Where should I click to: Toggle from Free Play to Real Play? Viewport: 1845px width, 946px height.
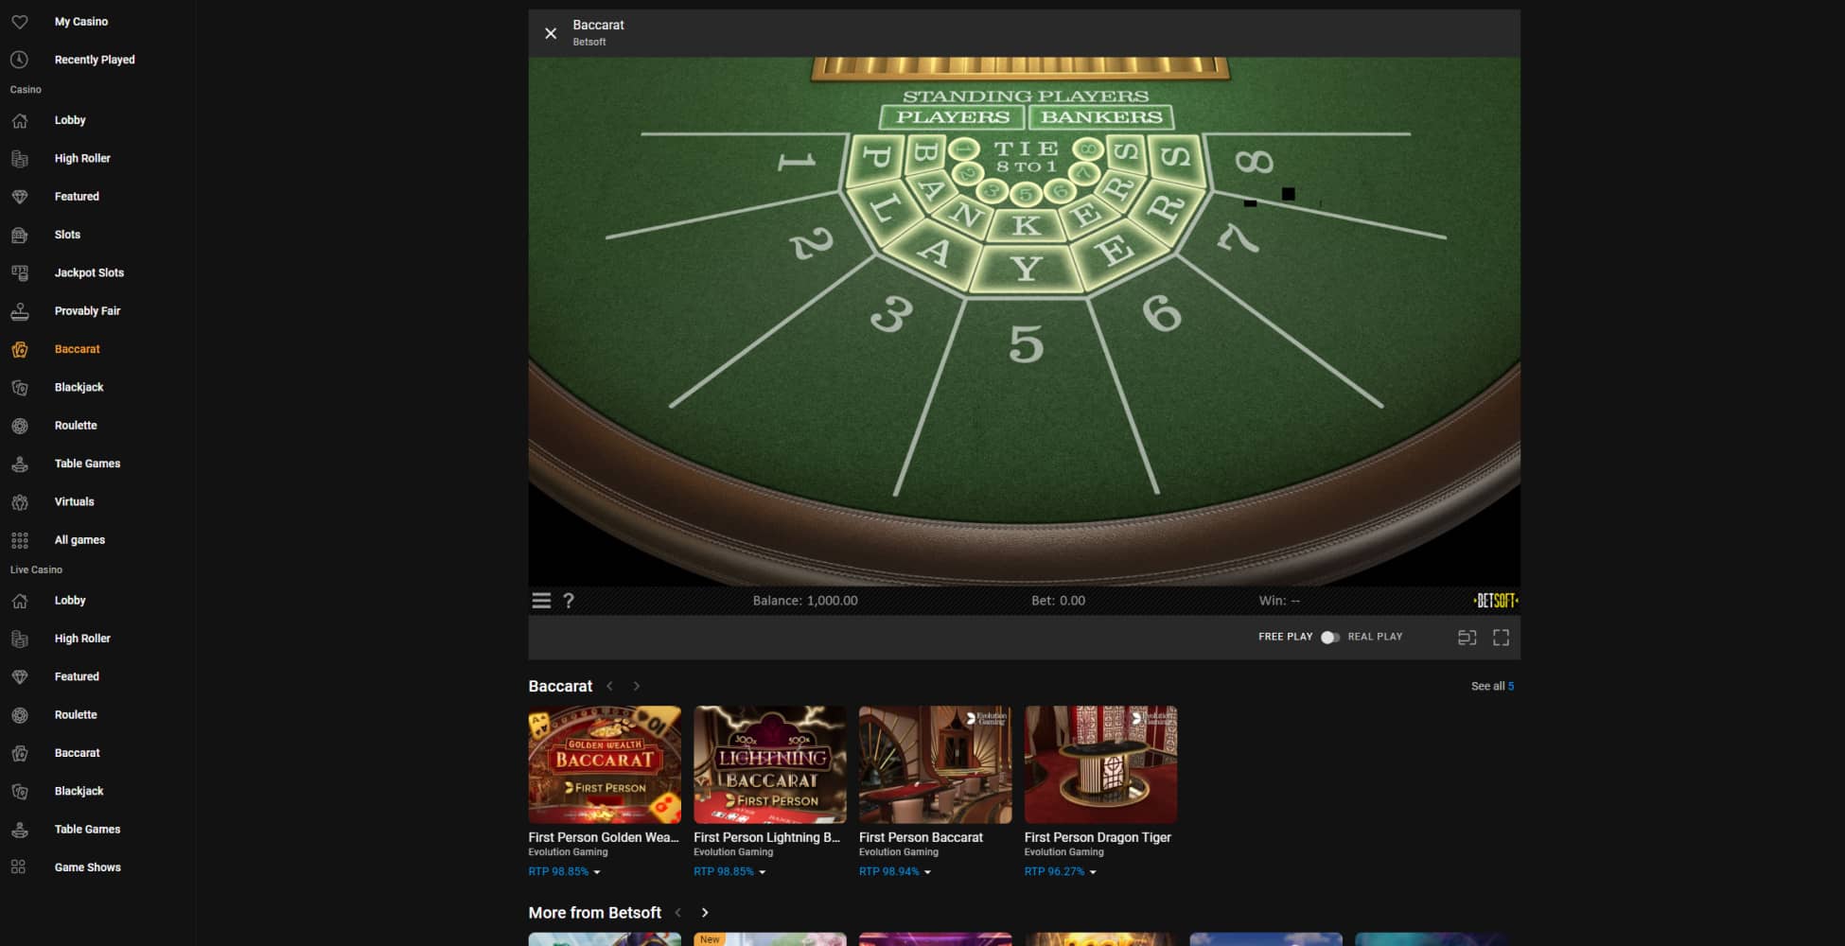1330,637
